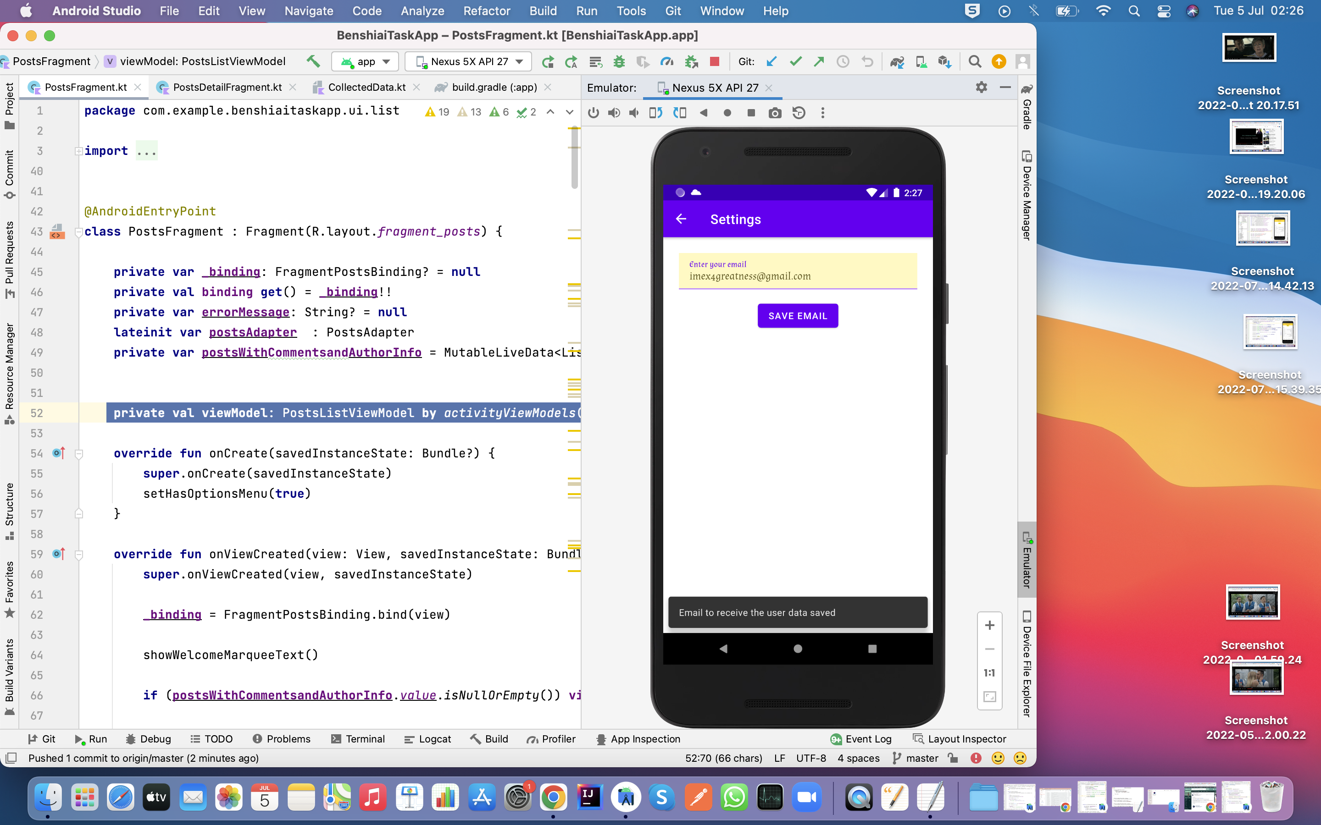Click the email input field in emulator
Viewport: 1321px width, 825px height.
pos(798,271)
